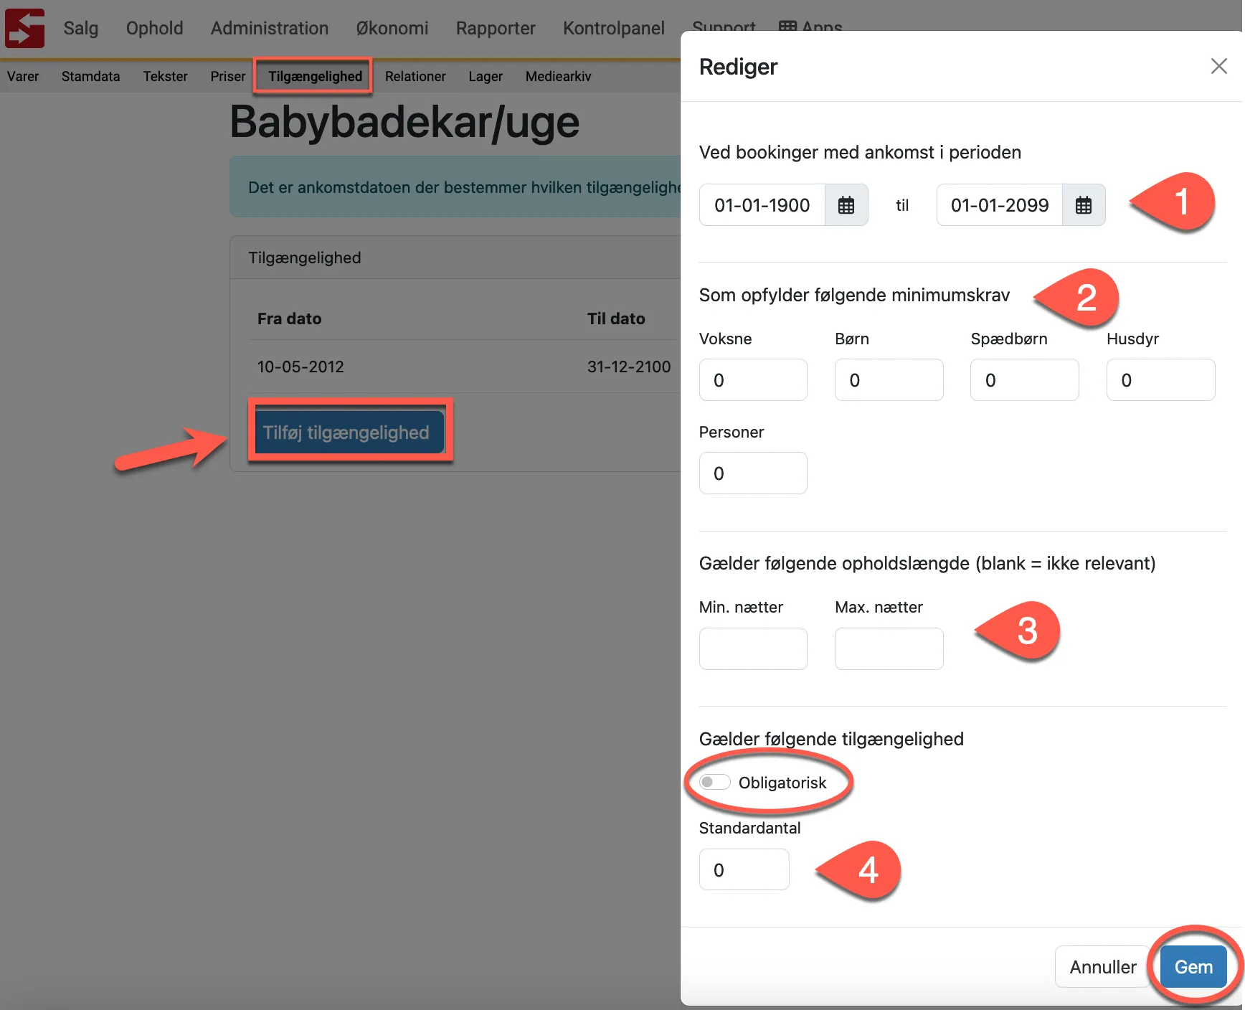This screenshot has height=1010, width=1245.
Task: Open the calendar picker for the 01-01-1900 date
Action: (846, 204)
